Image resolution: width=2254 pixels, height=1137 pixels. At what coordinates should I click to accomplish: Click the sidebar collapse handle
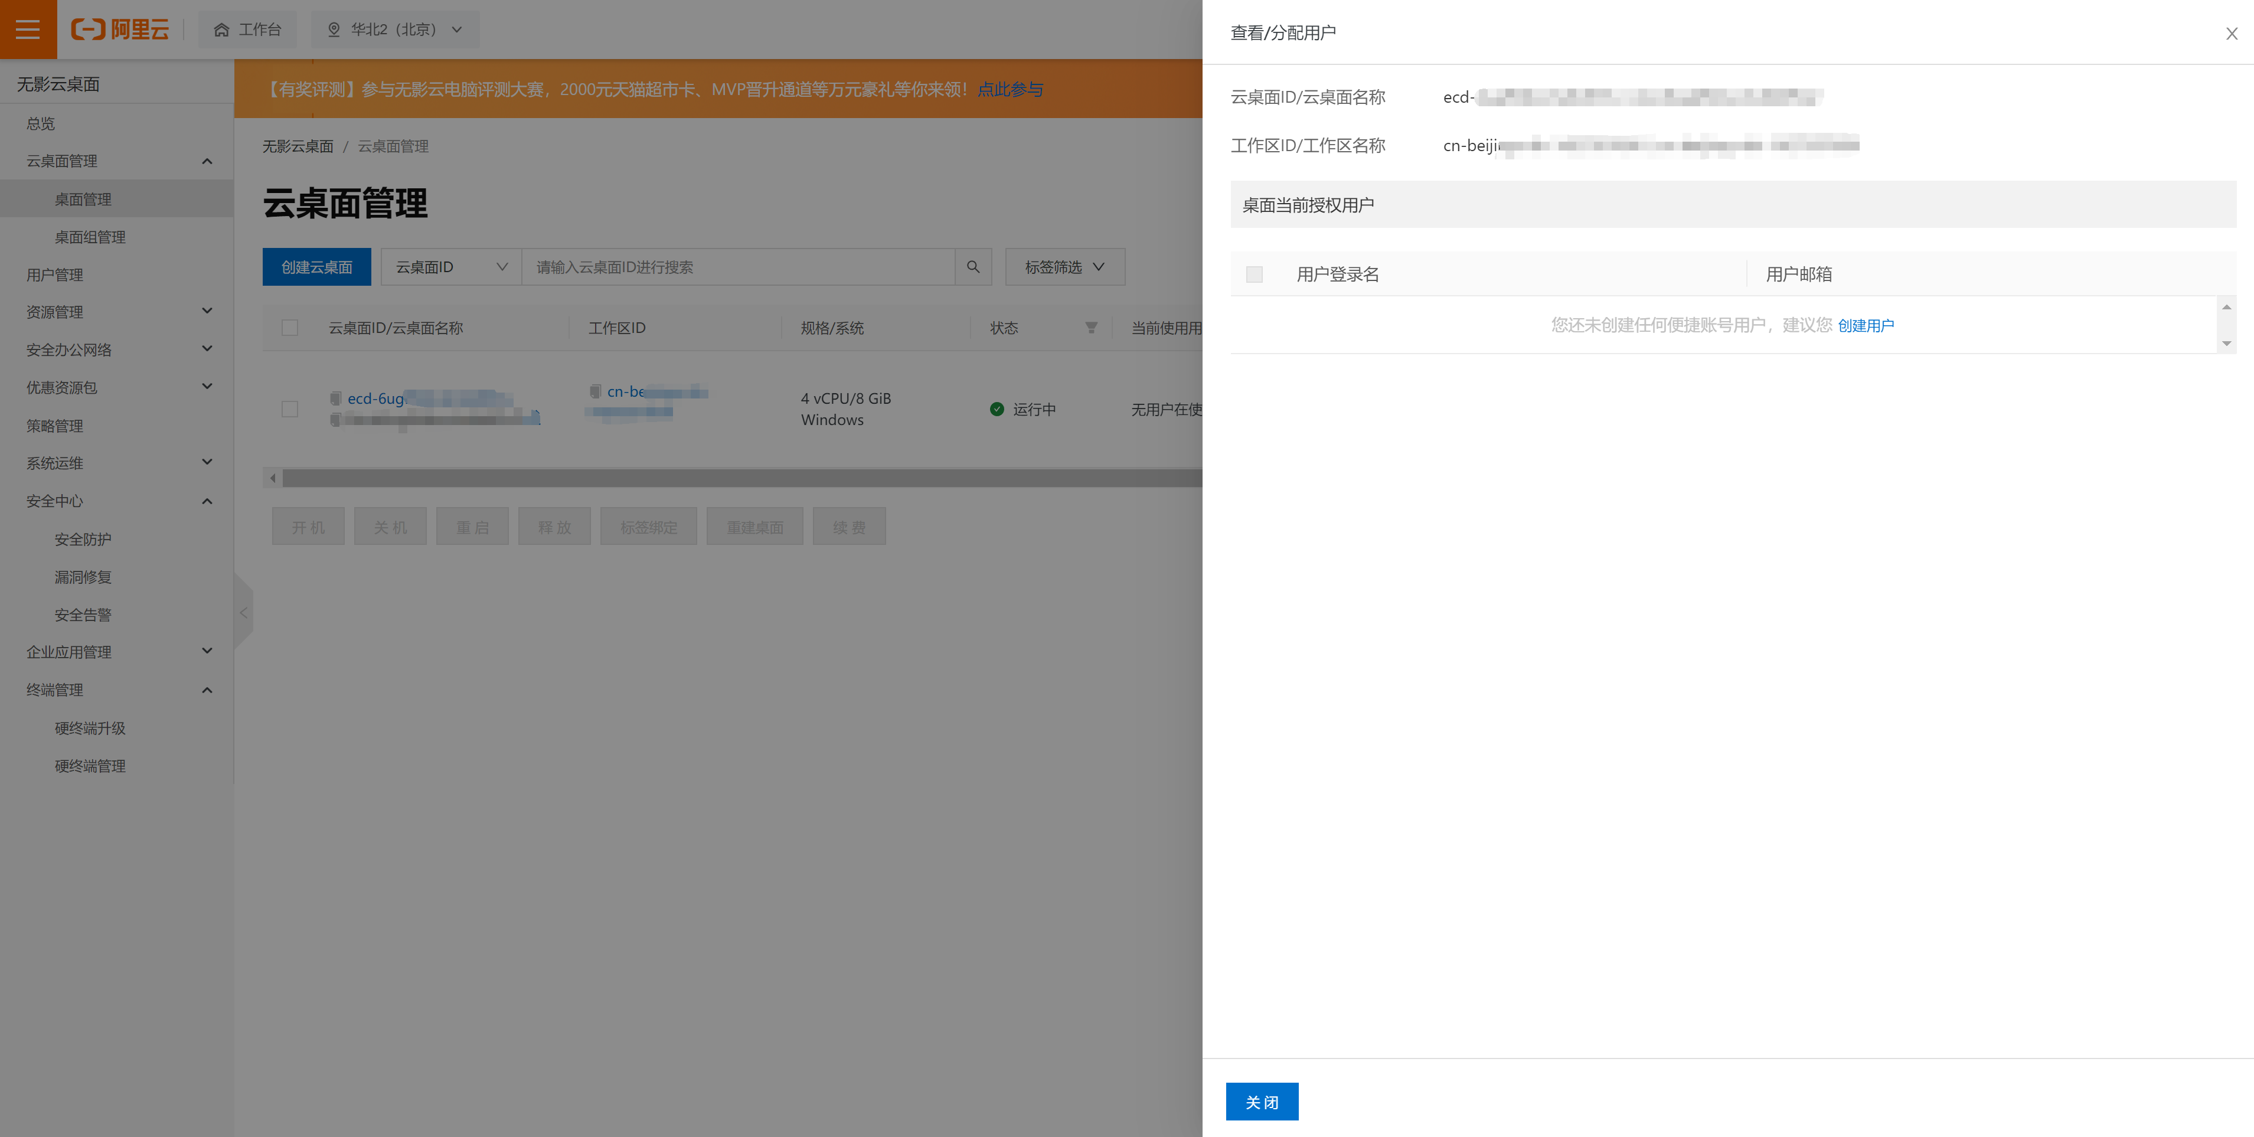click(243, 613)
